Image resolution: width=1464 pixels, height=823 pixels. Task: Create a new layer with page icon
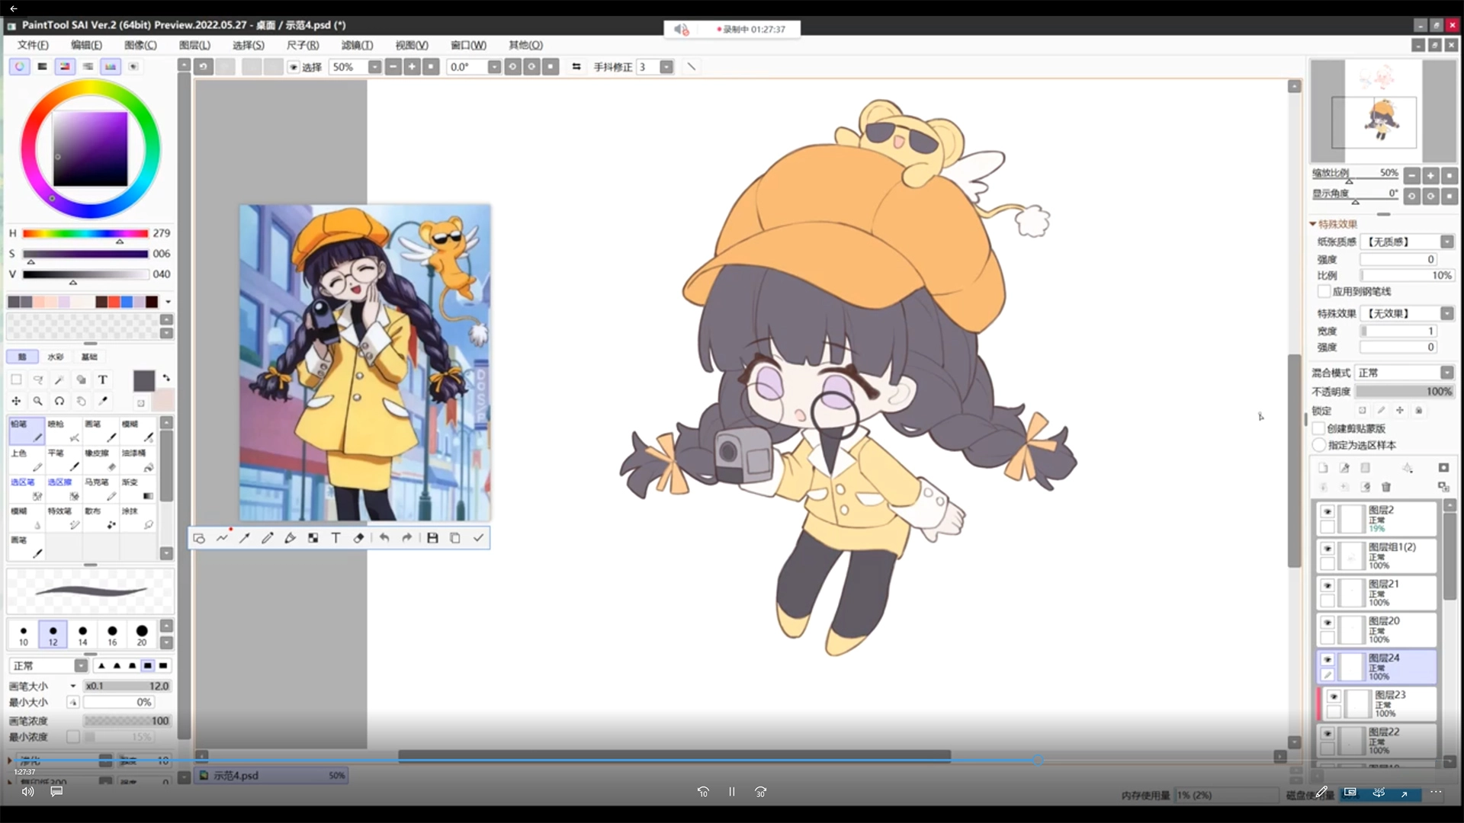point(1323,468)
